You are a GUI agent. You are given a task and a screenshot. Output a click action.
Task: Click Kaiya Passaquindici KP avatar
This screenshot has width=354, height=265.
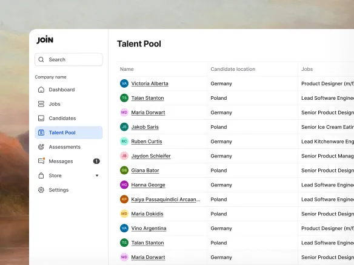click(x=124, y=199)
